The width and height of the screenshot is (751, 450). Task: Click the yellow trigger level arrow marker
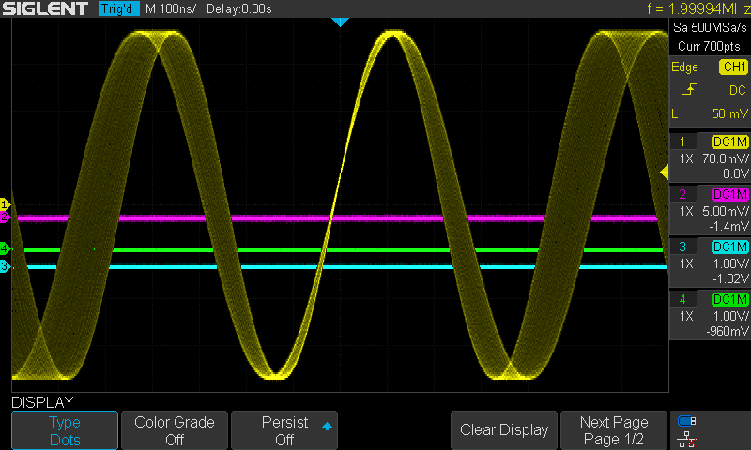664,171
